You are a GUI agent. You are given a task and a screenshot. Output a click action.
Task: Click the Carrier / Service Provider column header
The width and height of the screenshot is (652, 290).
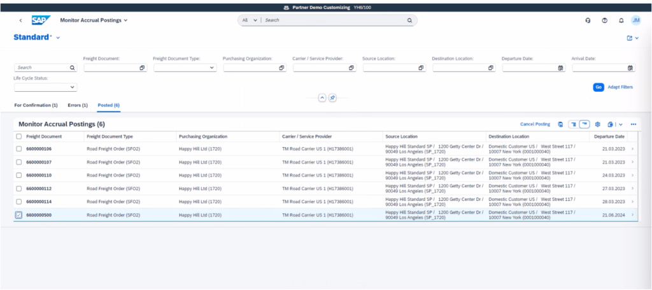[x=307, y=136]
